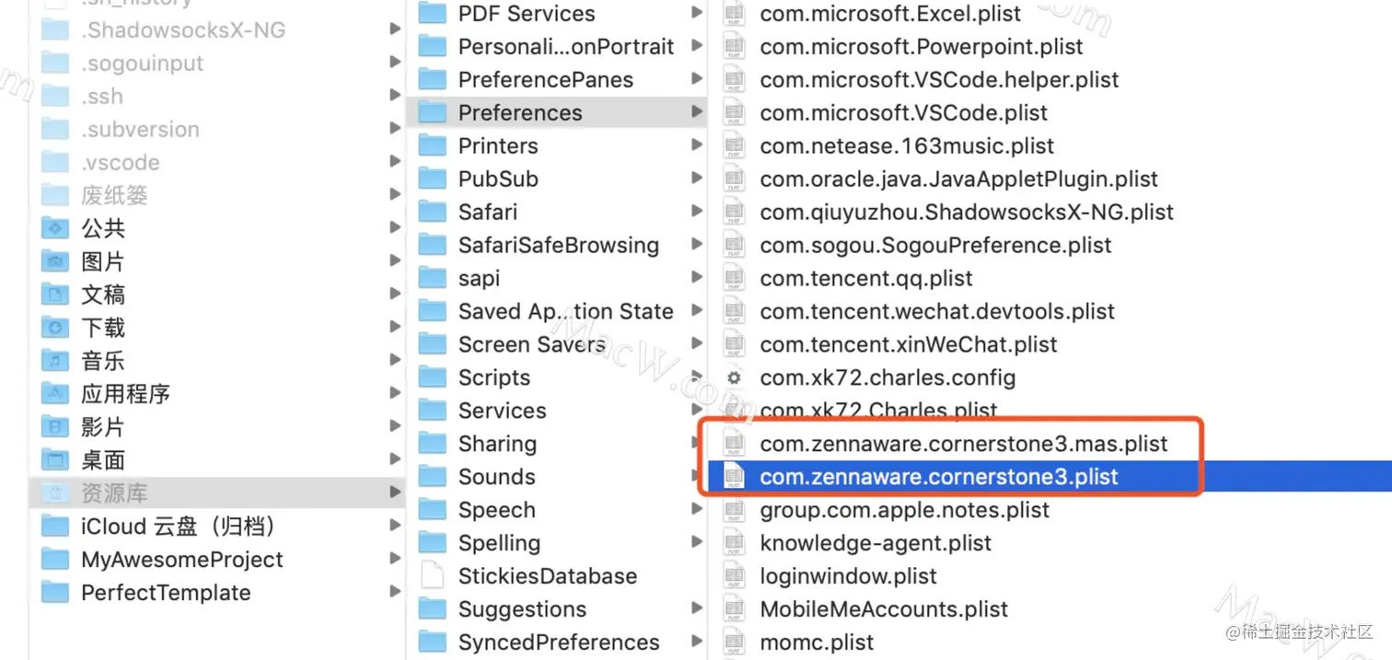Select com.microsoft.Powerpoint.plist
The width and height of the screenshot is (1392, 660).
click(922, 47)
